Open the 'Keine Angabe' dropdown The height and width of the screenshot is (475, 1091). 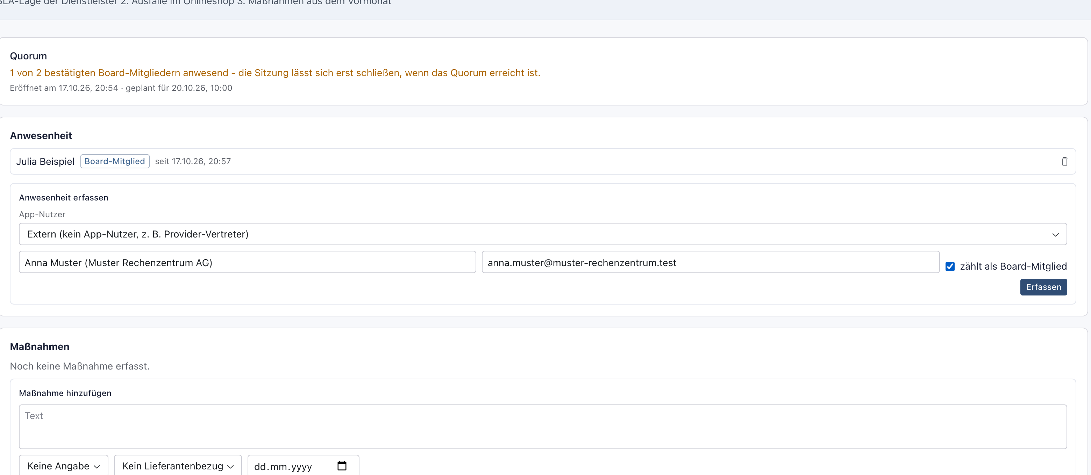click(64, 466)
